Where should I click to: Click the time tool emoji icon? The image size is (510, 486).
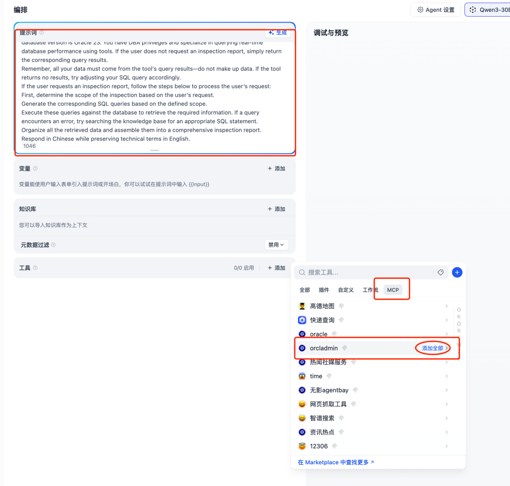point(302,376)
